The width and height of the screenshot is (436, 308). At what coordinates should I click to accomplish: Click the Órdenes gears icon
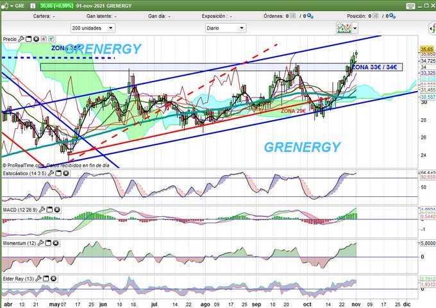[310, 16]
